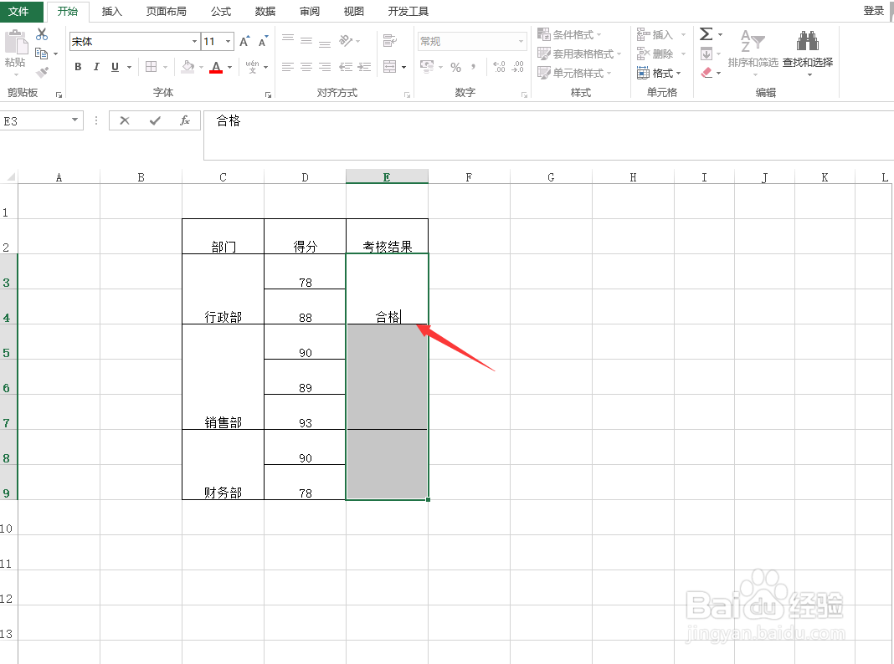Open Merge and Center dropdown arrow
This screenshot has height=664, width=894.
point(403,67)
